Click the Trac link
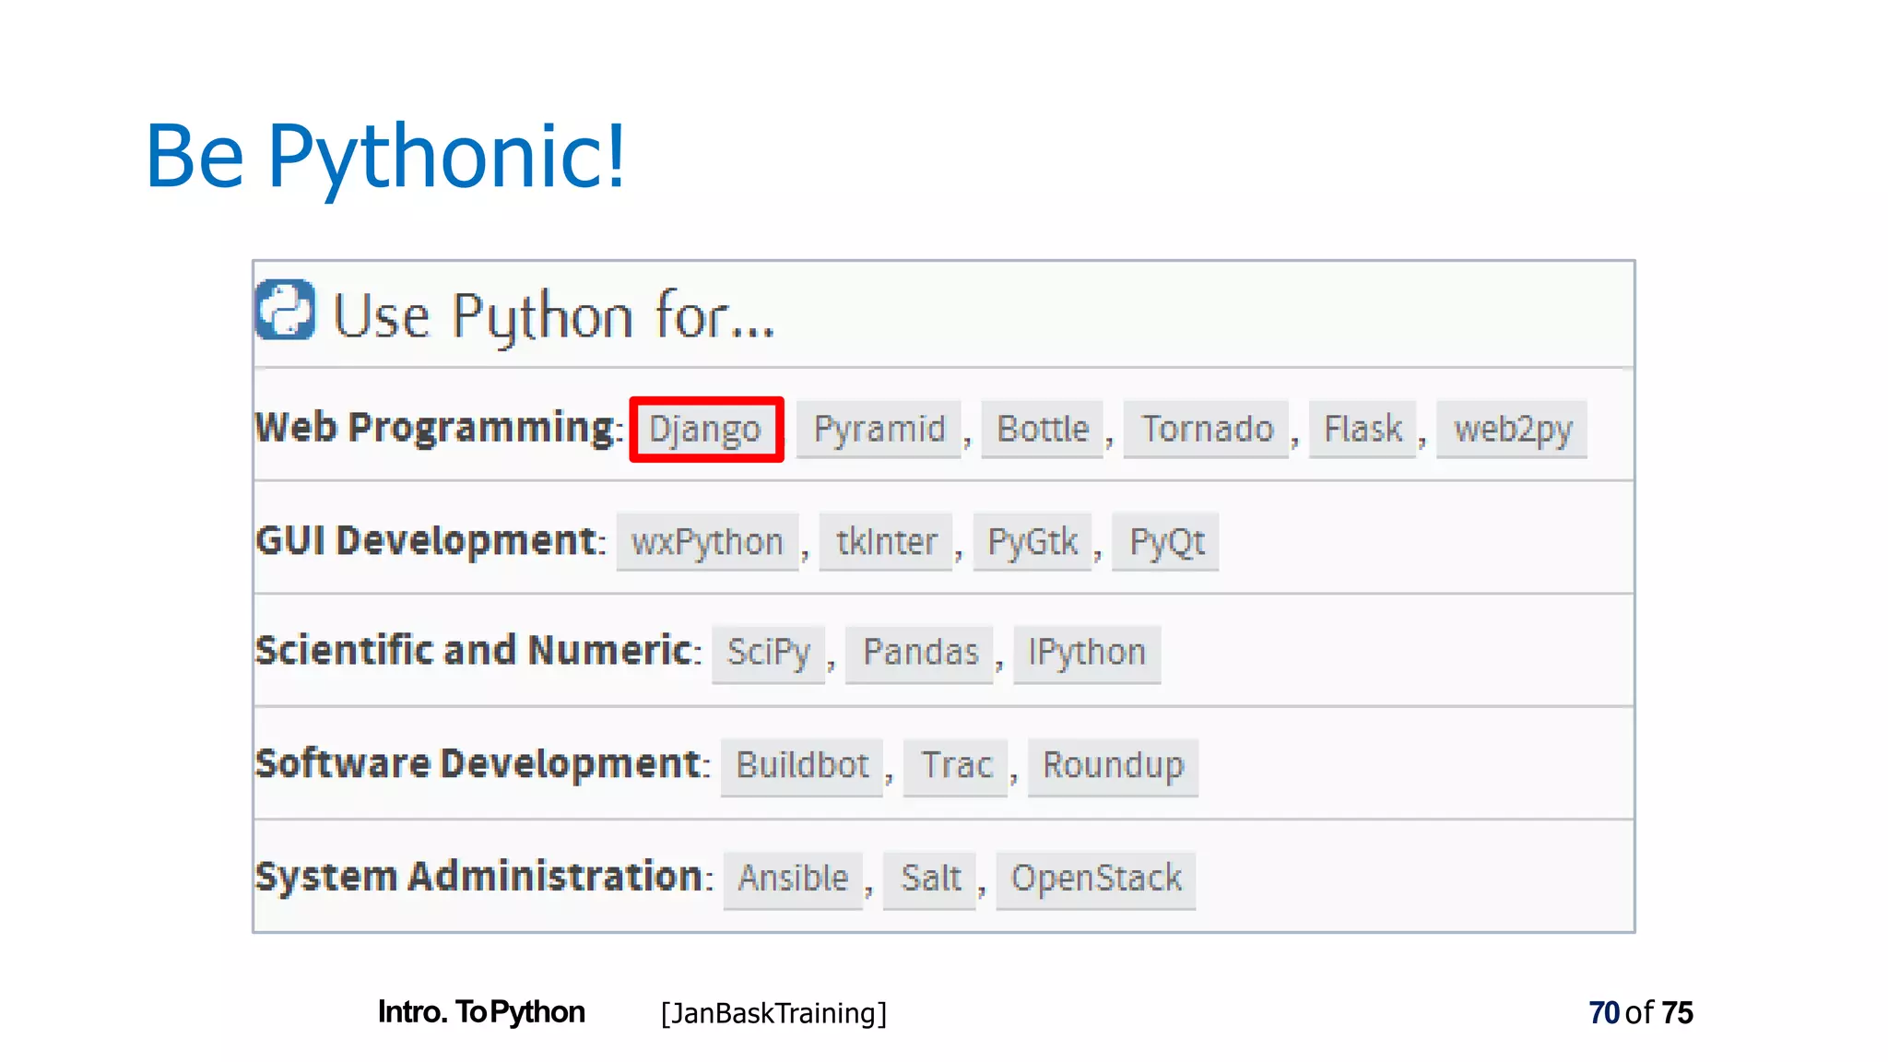This screenshot has width=1888, height=1062. point(956,766)
